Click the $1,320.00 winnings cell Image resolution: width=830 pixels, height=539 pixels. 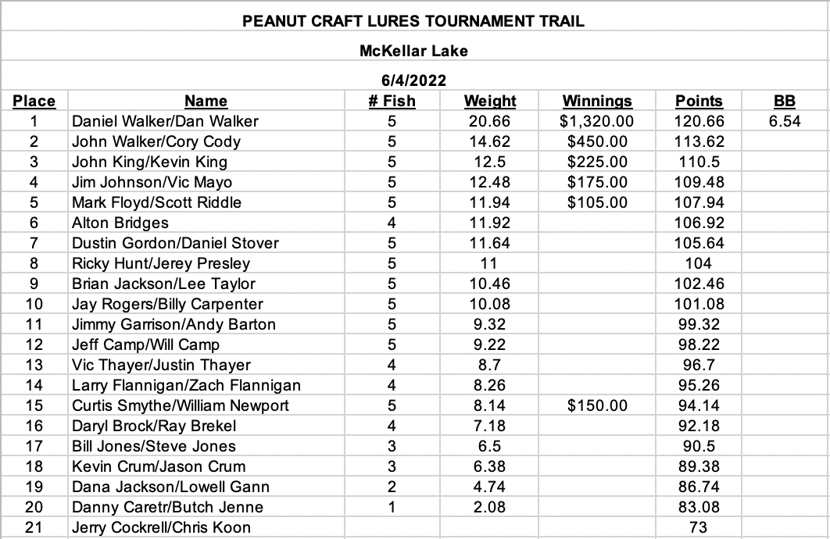tap(597, 121)
